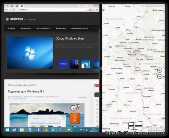Open the Гаджеты для Windows 8.1 article title
This screenshot has width=169, height=138.
click(26, 91)
